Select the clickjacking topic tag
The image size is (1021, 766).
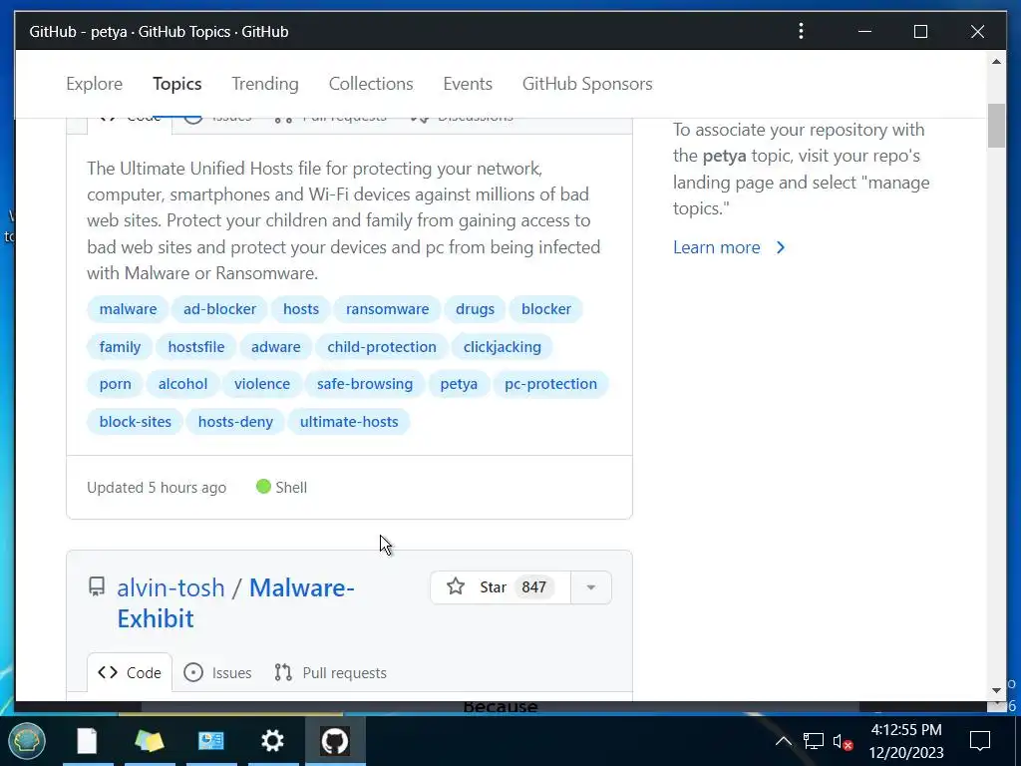point(503,346)
